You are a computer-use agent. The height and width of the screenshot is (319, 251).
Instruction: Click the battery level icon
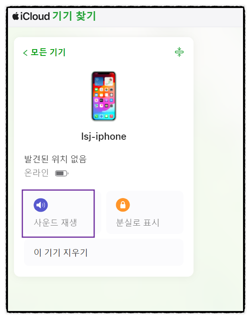tap(62, 173)
